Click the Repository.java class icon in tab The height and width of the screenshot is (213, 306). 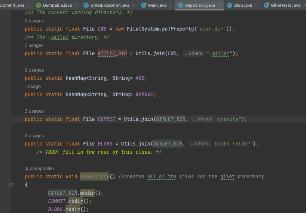[181, 5]
